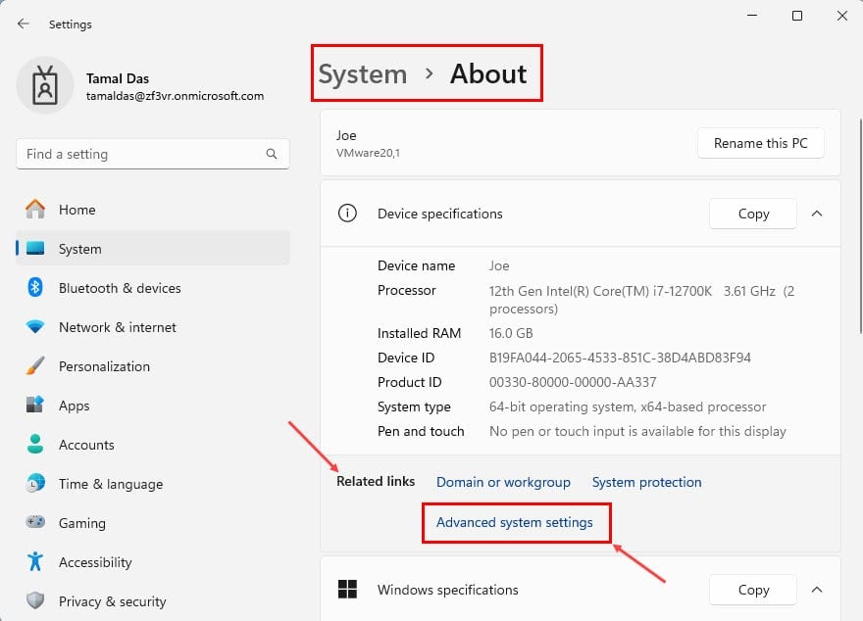Click the Accounts person icon

coord(35,444)
